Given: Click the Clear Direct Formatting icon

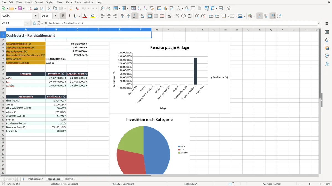Looking at the screenshot, I should tap(77, 9).
